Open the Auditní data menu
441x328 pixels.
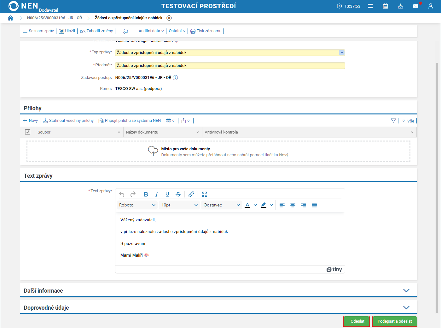click(151, 31)
